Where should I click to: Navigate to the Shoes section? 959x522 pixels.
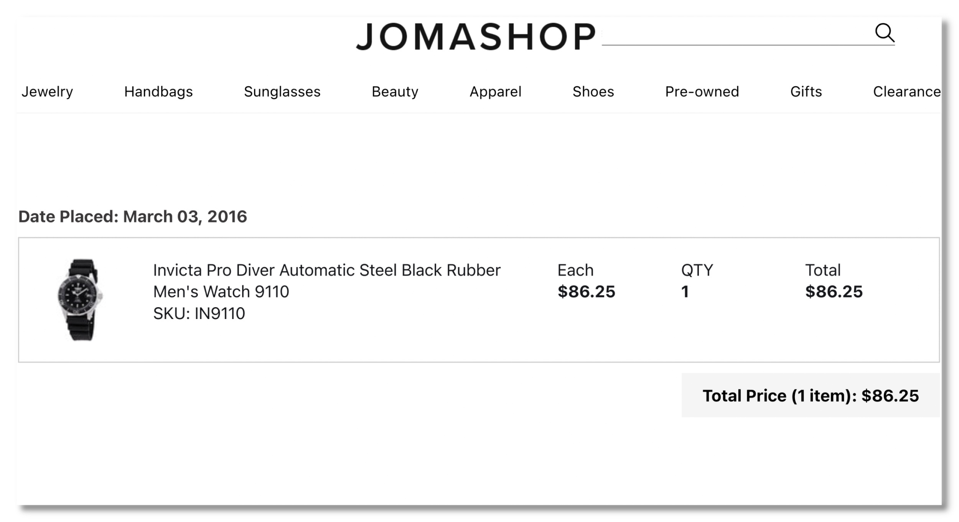click(x=593, y=92)
